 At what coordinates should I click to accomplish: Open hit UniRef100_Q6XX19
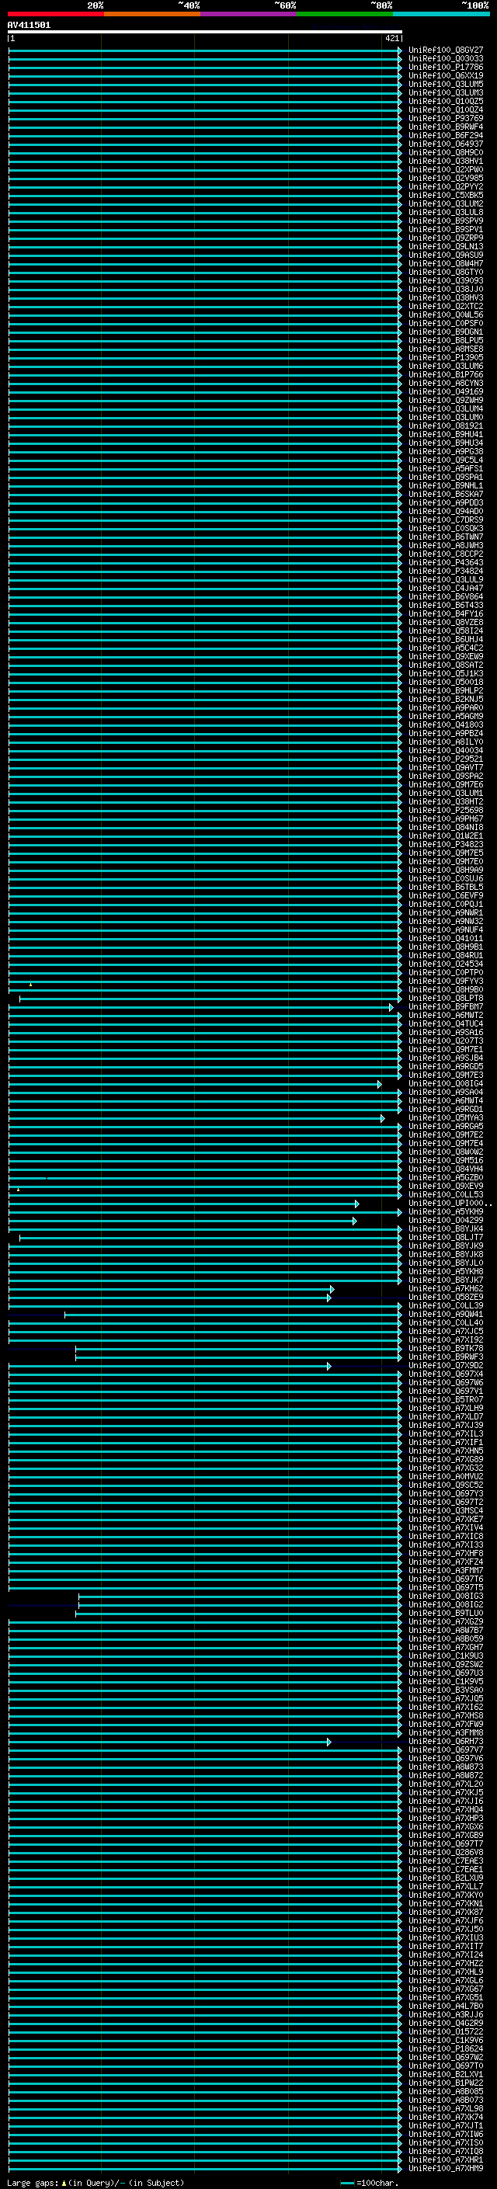click(x=446, y=75)
